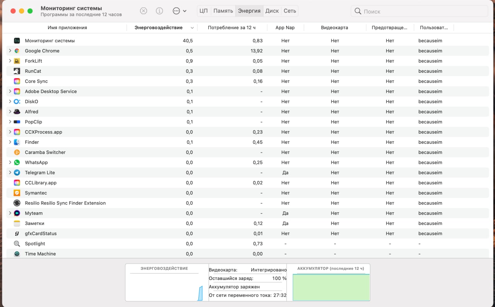Image resolution: width=495 pixels, height=307 pixels.
Task: Expand the CCXProcess.app row
Action: point(10,132)
